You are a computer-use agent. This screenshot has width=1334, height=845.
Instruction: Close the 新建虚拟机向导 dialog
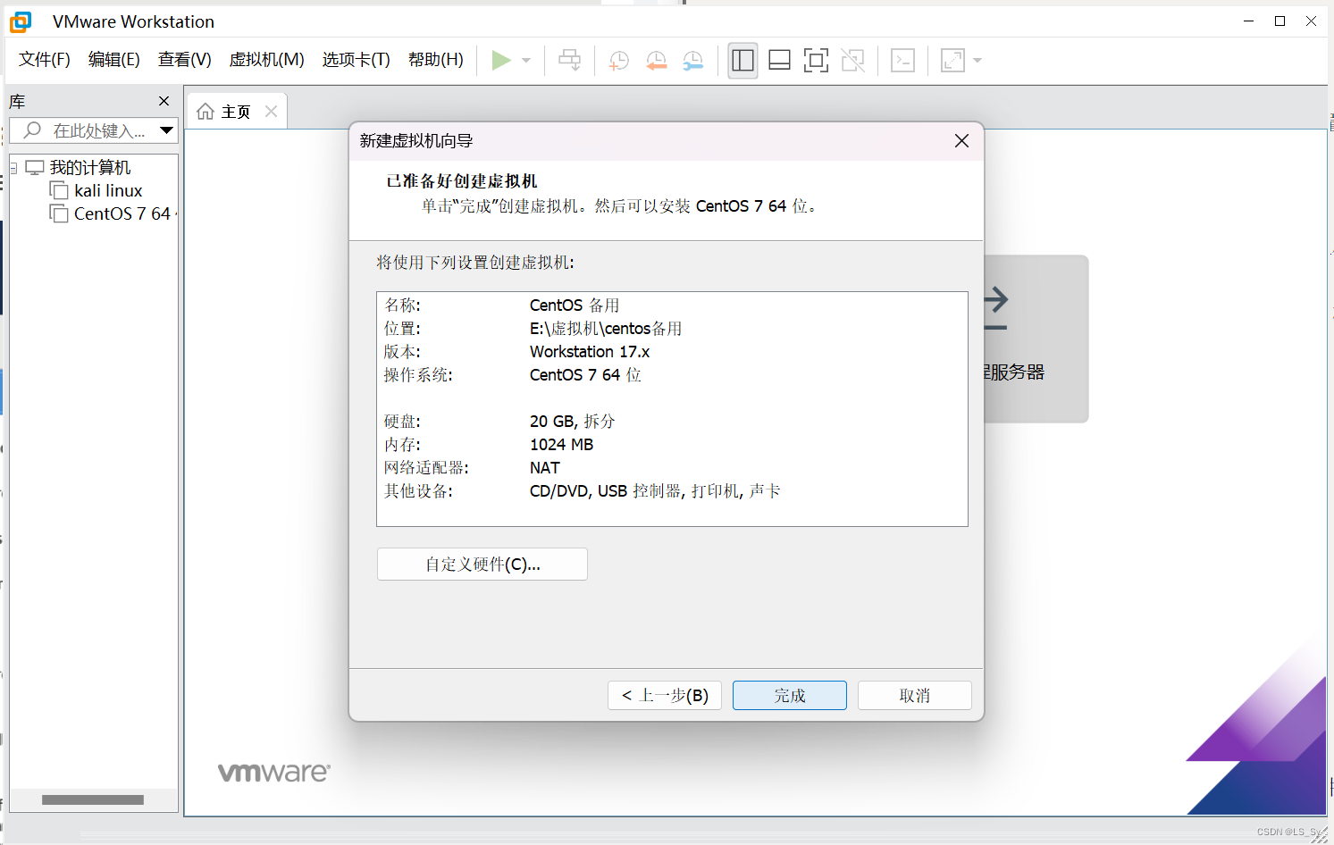[961, 141]
